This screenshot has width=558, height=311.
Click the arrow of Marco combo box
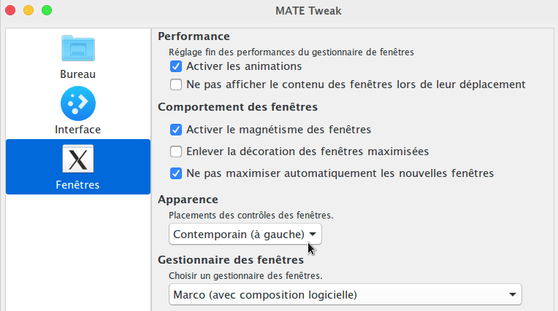[513, 294]
